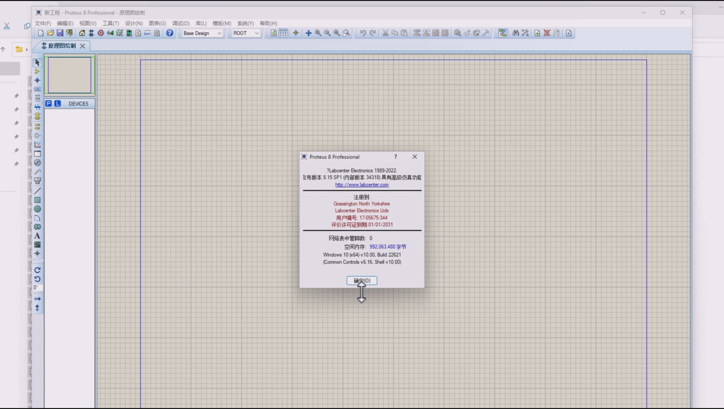Select the 2D Circle graphics tool
Viewport: 724px width, 409px height.
click(x=37, y=209)
